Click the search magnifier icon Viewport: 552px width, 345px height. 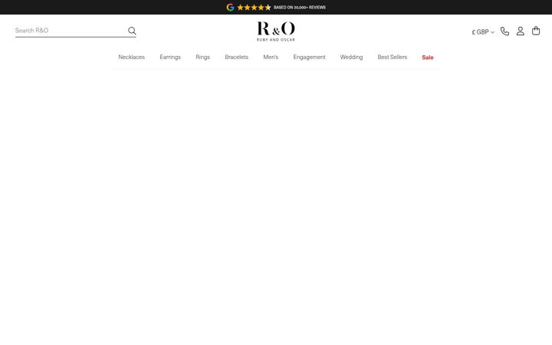click(x=132, y=31)
